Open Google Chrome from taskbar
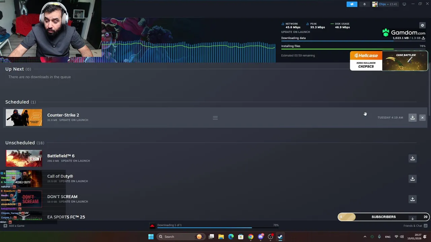 (x=251, y=237)
